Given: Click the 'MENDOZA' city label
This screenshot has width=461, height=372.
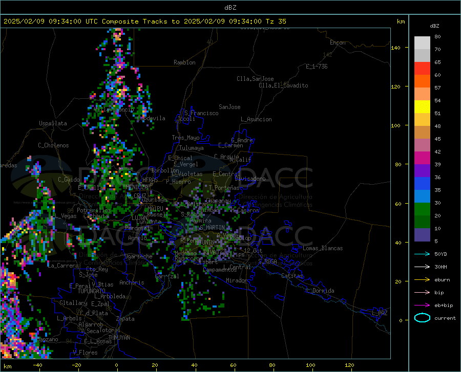Looking at the screenshot, I should pos(137,187).
